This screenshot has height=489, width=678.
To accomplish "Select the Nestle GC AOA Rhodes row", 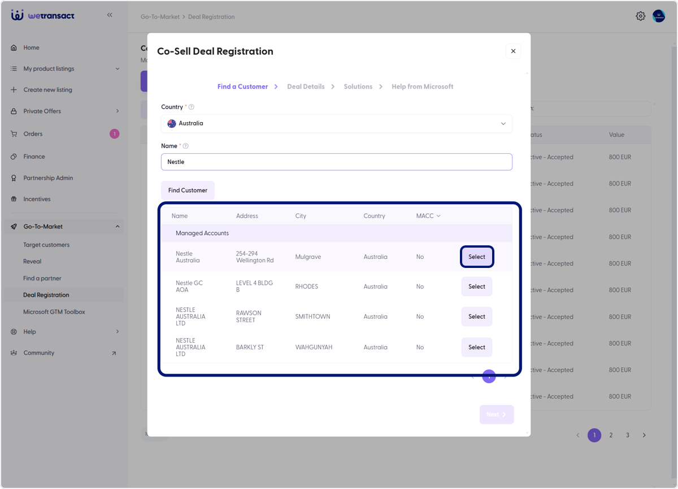I will click(x=477, y=287).
